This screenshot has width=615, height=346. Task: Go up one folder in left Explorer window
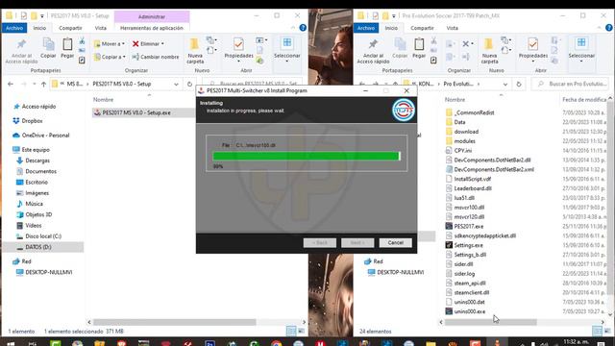[x=43, y=84]
